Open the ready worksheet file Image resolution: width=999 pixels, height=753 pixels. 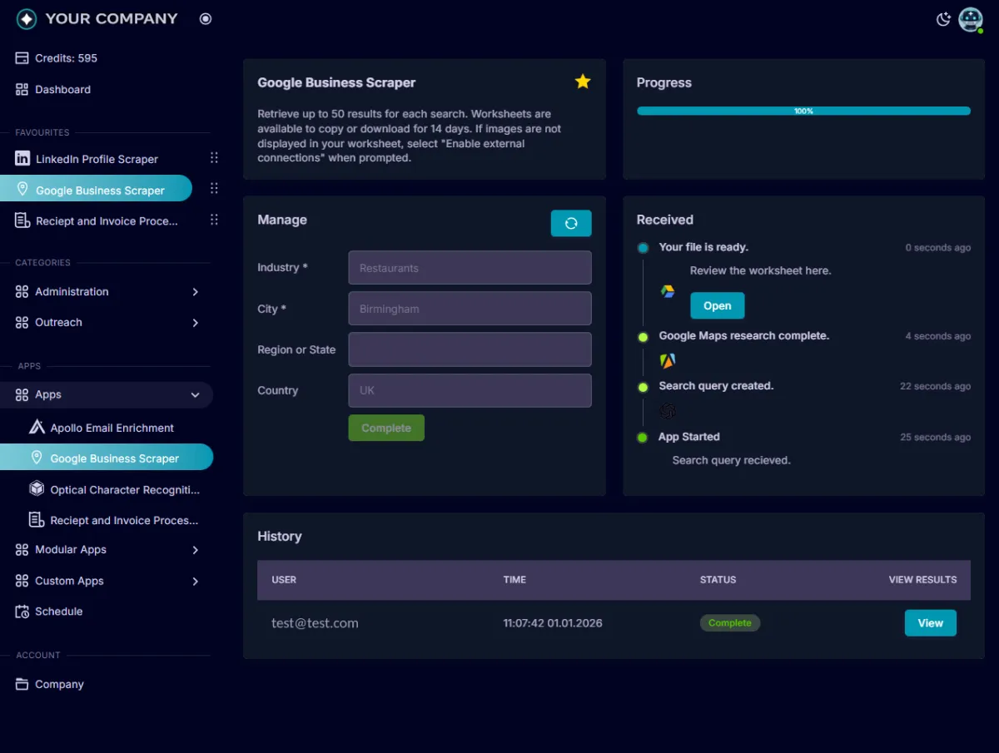point(717,305)
